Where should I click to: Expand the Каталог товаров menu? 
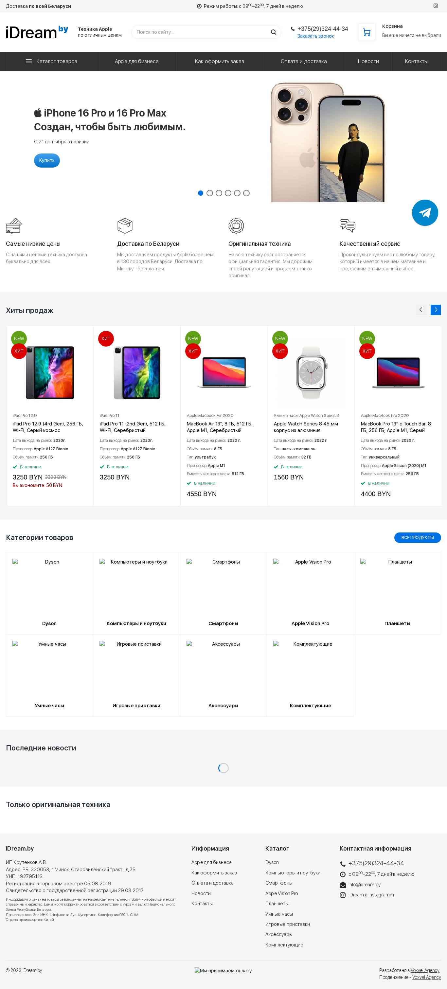pos(51,62)
